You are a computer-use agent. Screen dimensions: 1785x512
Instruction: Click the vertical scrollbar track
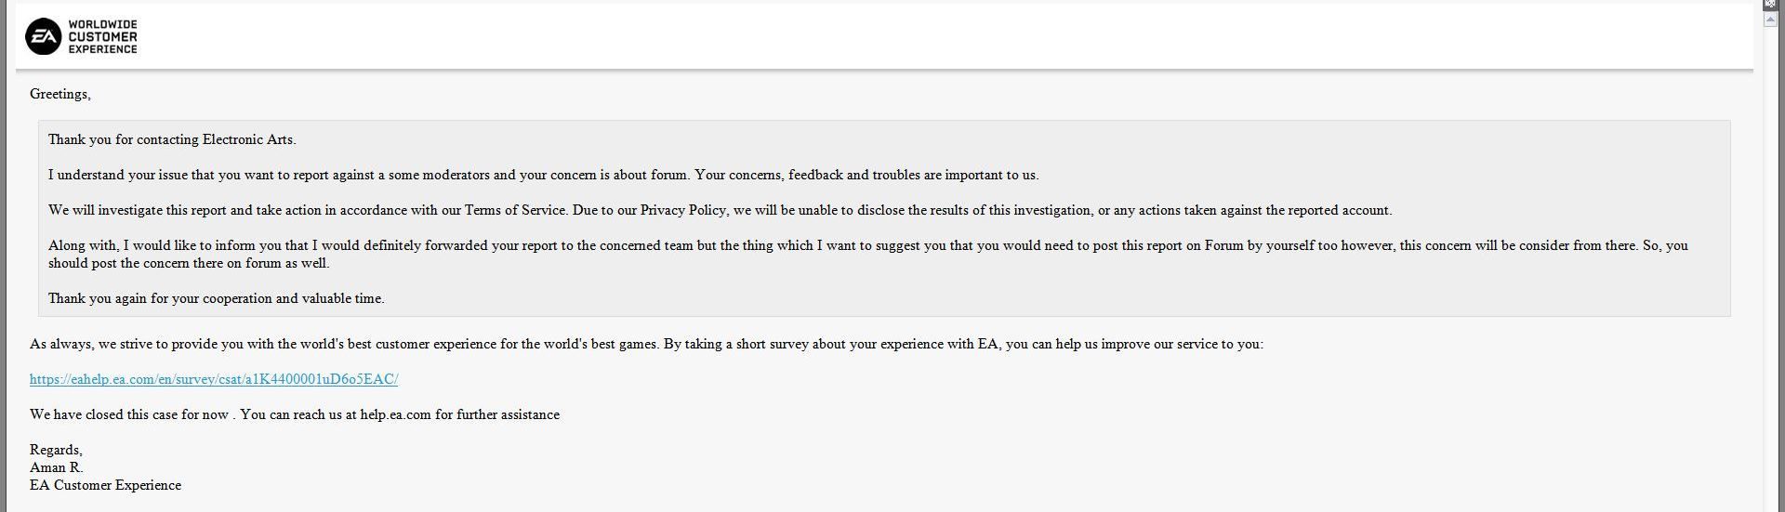pyautogui.click(x=1770, y=279)
